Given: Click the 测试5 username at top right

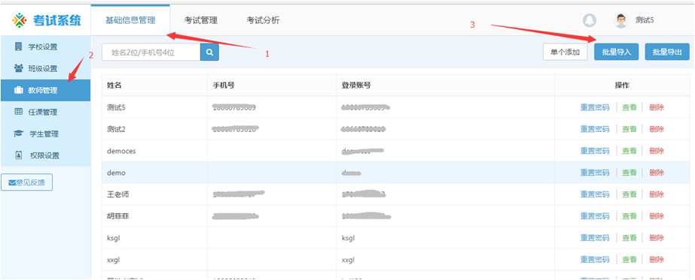Looking at the screenshot, I should coord(645,20).
